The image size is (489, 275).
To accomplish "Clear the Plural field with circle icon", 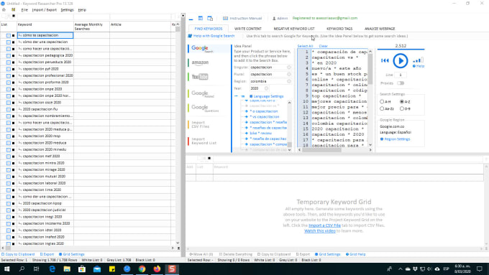I will point(289,74).
